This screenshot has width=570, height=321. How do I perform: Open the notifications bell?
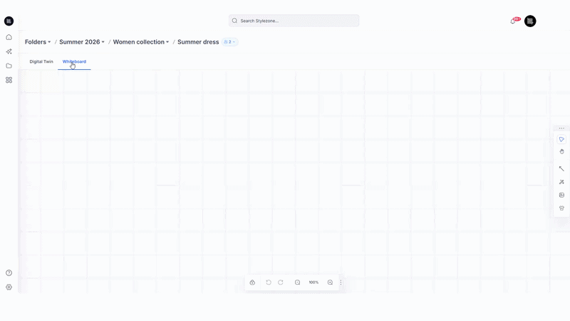(512, 21)
